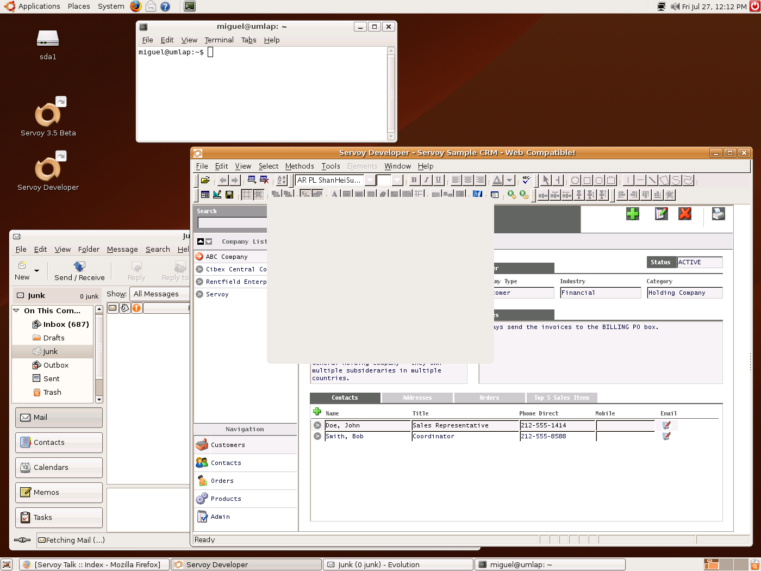The width and height of the screenshot is (761, 571).
Task: Click email icon in Smith, Bob row
Action: click(666, 436)
